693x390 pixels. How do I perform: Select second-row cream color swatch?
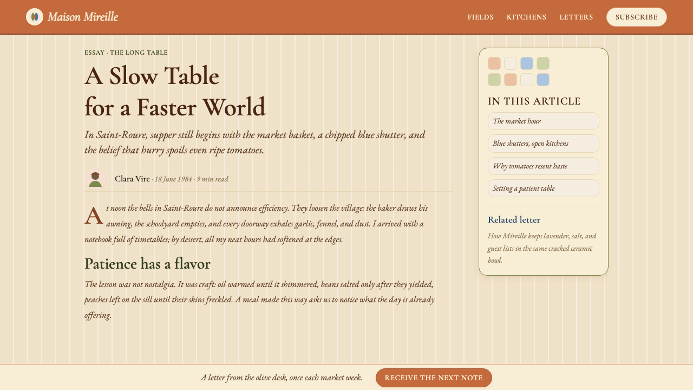pos(527,80)
